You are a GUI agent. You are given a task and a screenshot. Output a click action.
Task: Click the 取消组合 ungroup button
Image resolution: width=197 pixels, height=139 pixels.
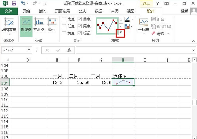pos(161,26)
